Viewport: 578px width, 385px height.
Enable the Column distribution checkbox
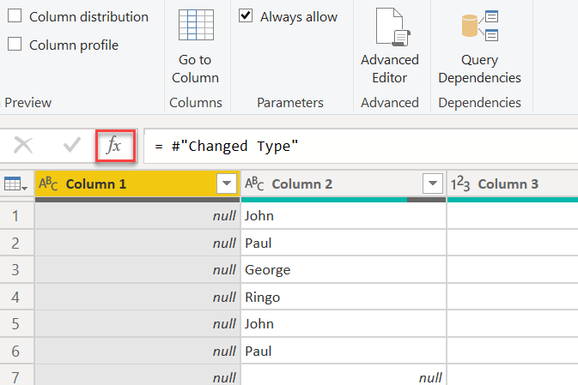click(15, 16)
